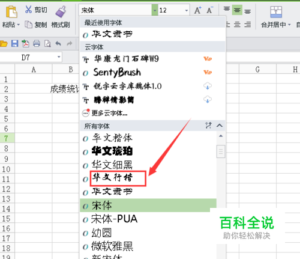Click VIP badge beside SentyBrush
This screenshot has height=259, width=300.
click(208, 72)
